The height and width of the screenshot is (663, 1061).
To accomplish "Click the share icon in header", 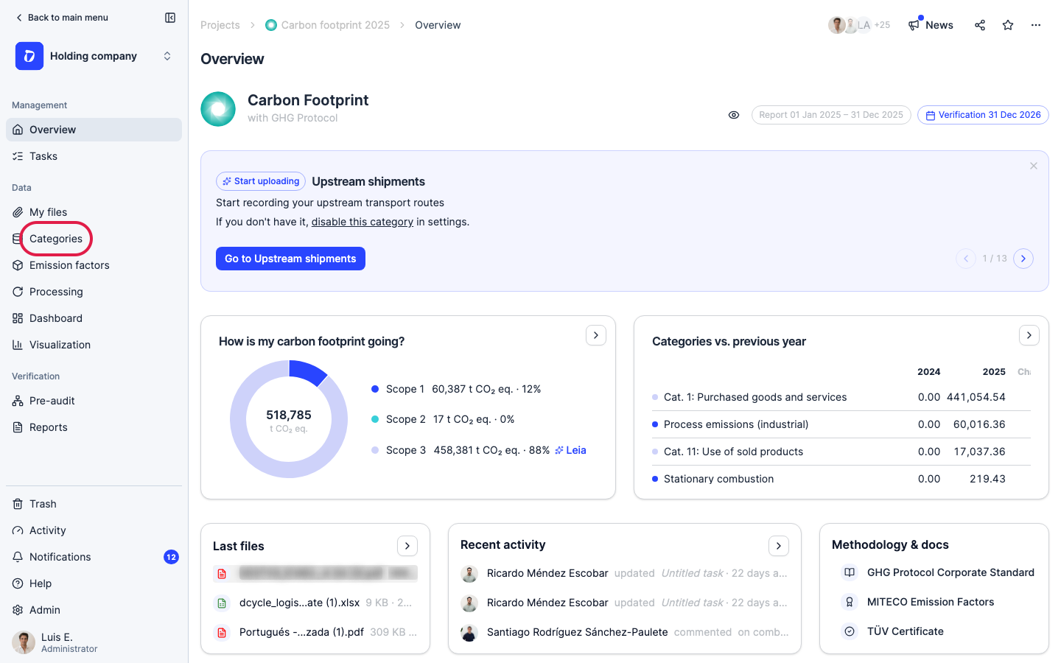I will pos(980,25).
